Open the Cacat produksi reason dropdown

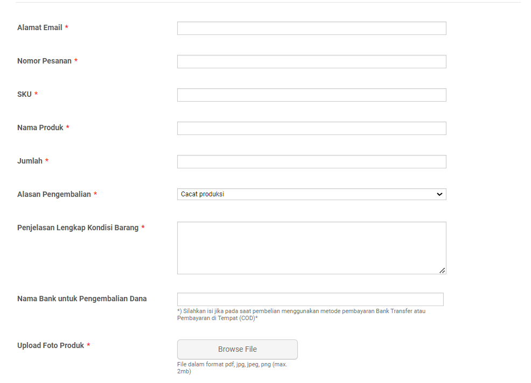click(x=312, y=194)
